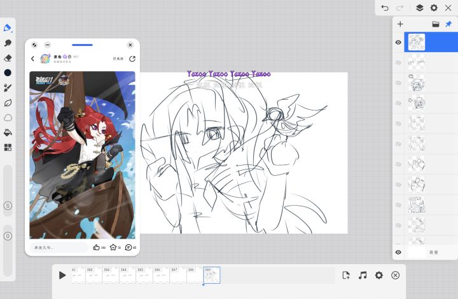Open the Layers panel icon
This screenshot has height=299, width=458.
[x=420, y=8]
